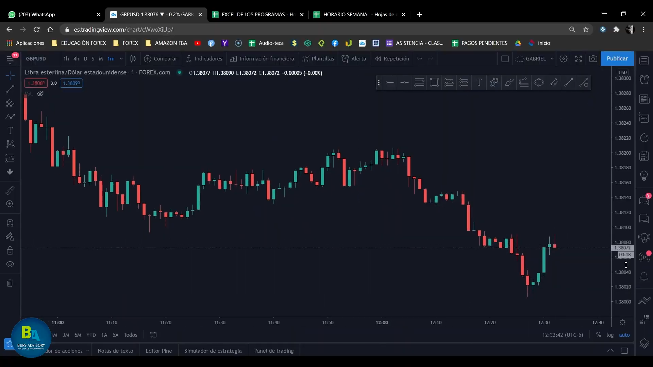Open the Indicadores menu
The image size is (653, 367).
tap(204, 58)
